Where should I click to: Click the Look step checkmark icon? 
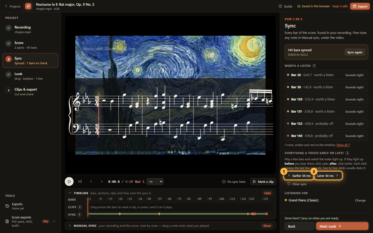pos(9,74)
